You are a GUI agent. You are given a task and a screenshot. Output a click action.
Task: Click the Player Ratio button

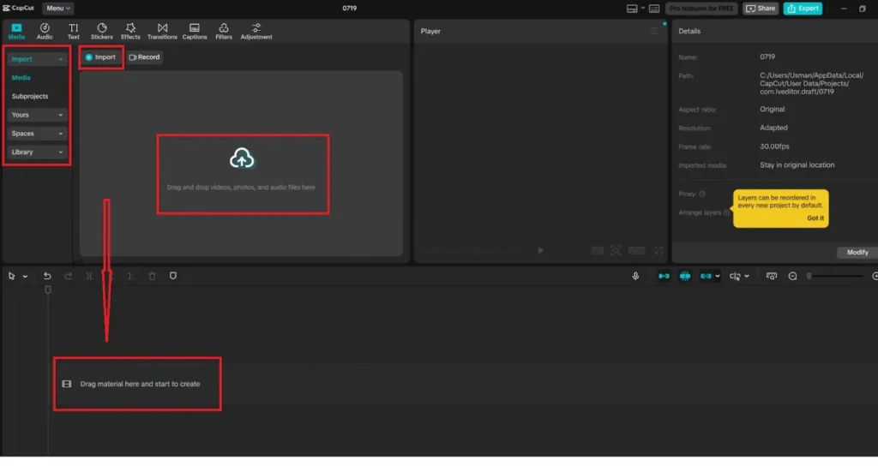pyautogui.click(x=637, y=251)
